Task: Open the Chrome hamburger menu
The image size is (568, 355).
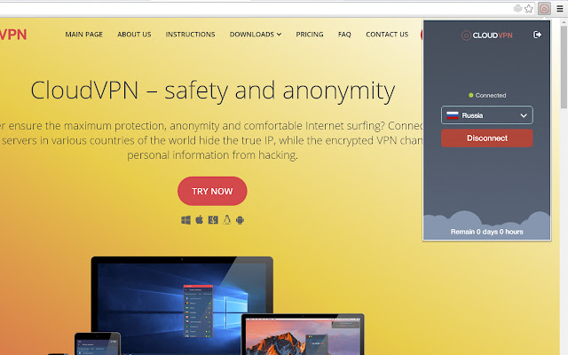Action: (560, 9)
